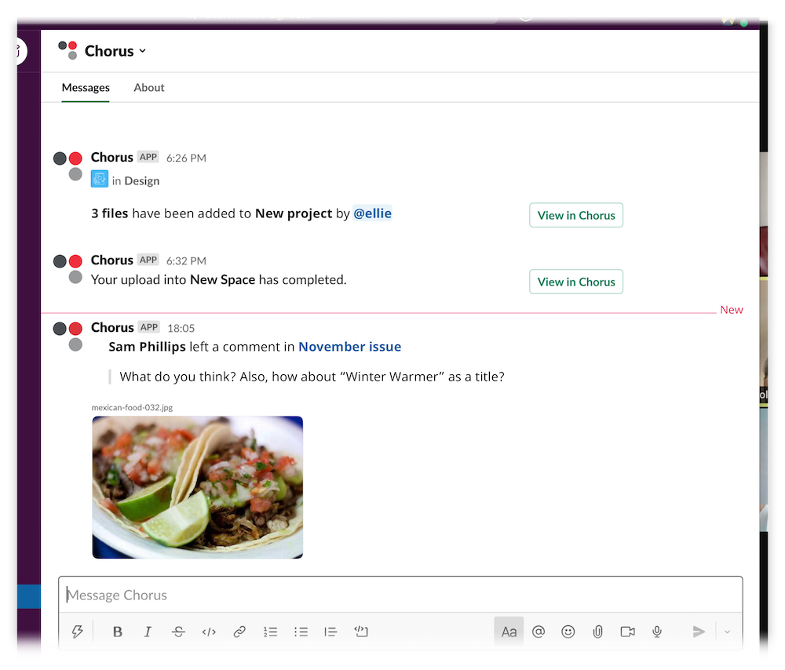Click the 6:32 PM timestamp

pyautogui.click(x=186, y=261)
